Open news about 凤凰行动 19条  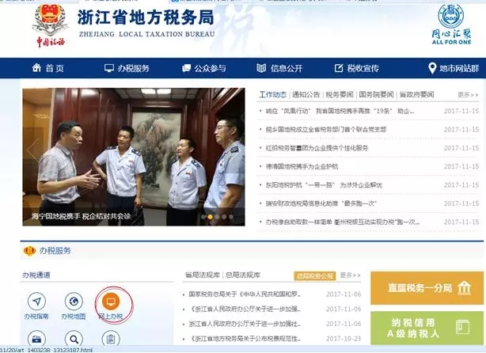340,111
